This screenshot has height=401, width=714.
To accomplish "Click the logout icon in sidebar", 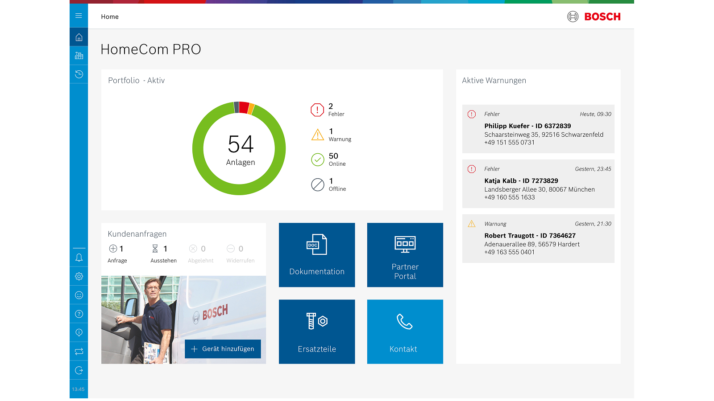I will (x=79, y=370).
